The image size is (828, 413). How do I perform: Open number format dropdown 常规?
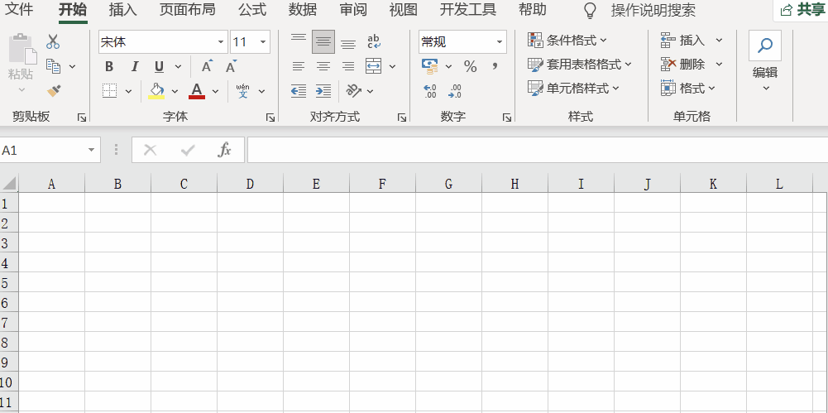point(499,42)
